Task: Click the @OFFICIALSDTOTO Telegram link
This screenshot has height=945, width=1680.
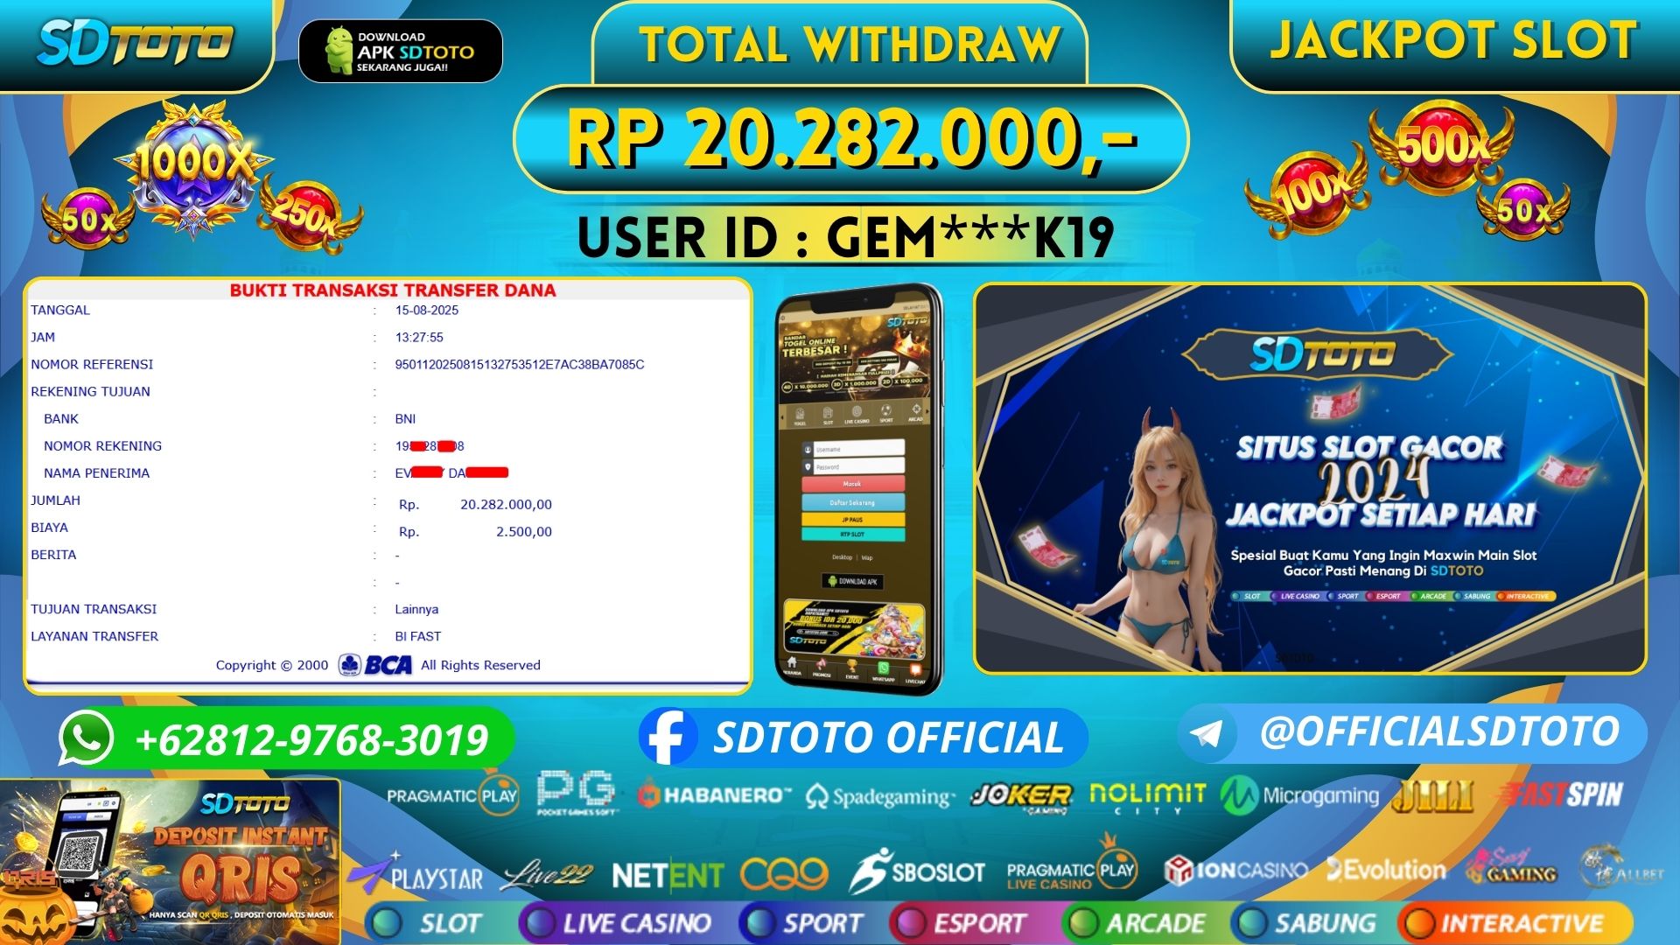Action: (1439, 731)
